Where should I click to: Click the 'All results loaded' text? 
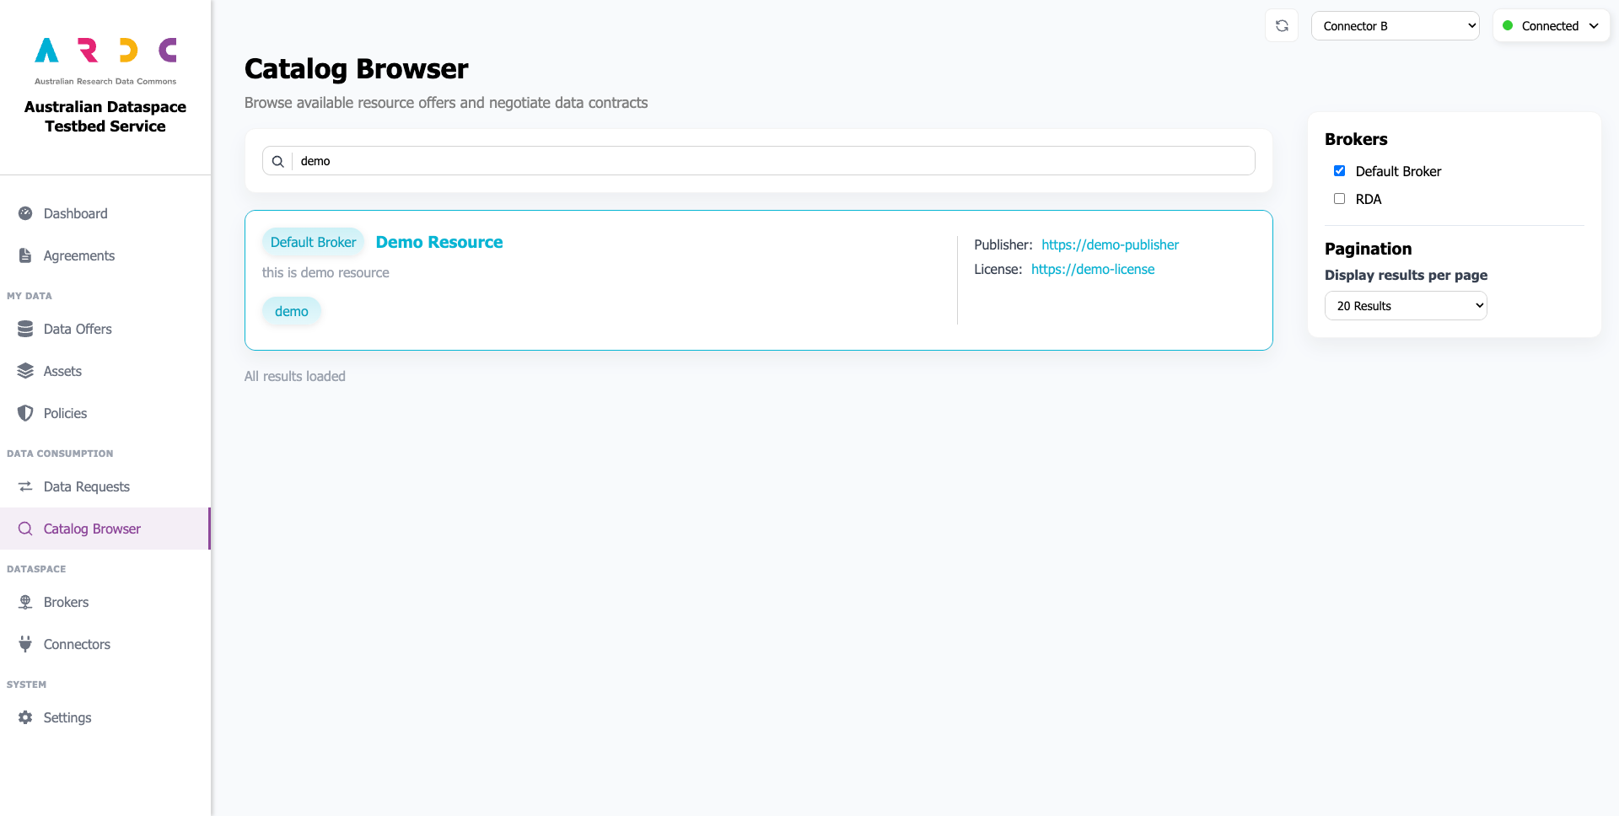click(295, 376)
